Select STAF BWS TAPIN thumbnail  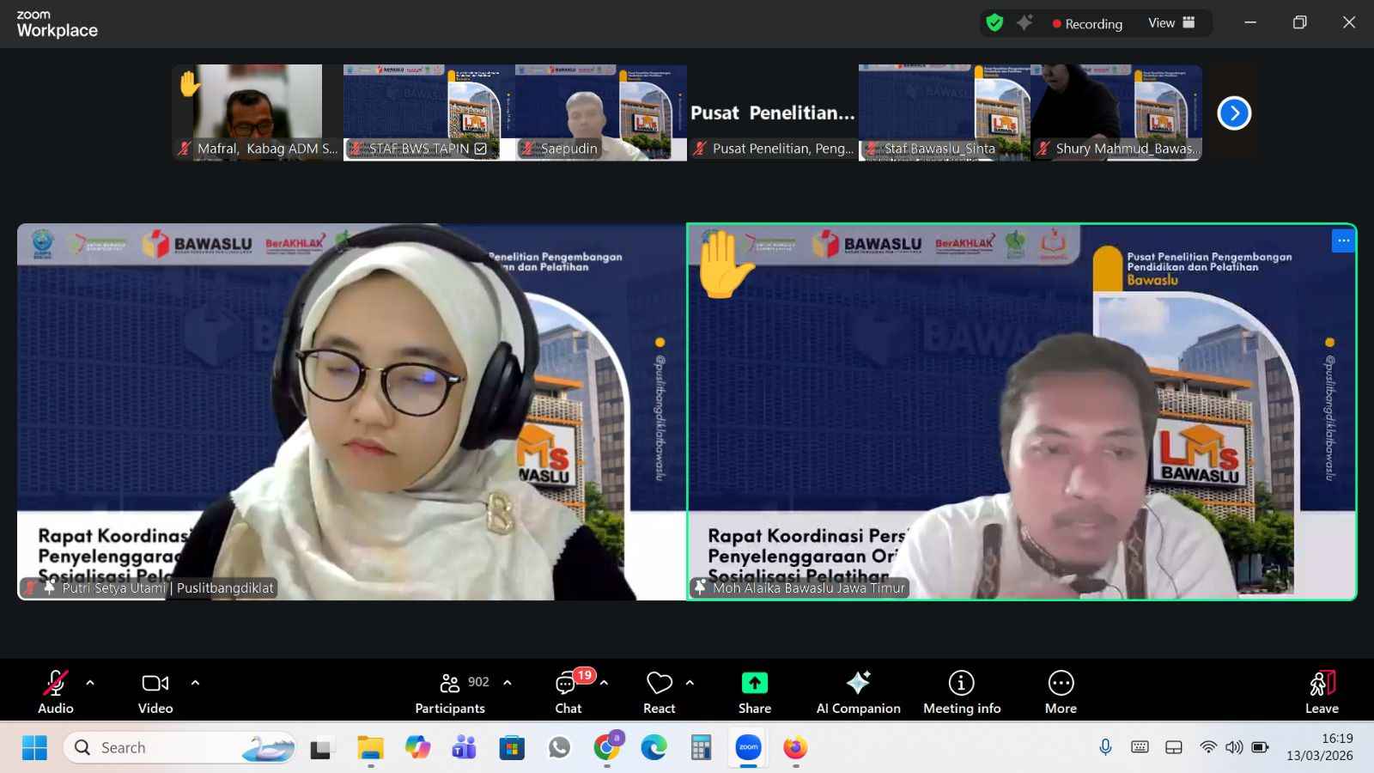429,113
